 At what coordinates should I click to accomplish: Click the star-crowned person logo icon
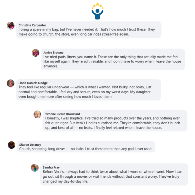pos(97,11)
